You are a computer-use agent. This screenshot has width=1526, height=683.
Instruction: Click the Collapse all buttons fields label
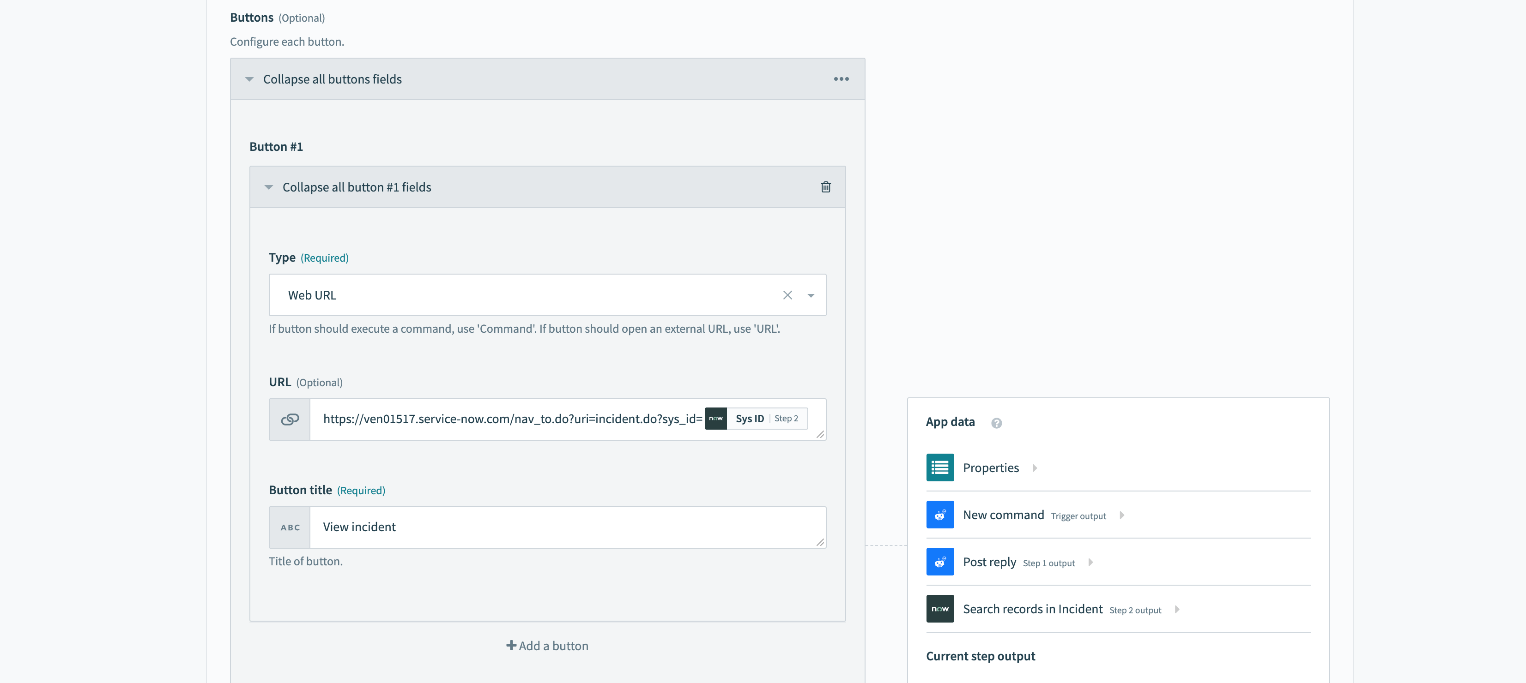point(333,79)
